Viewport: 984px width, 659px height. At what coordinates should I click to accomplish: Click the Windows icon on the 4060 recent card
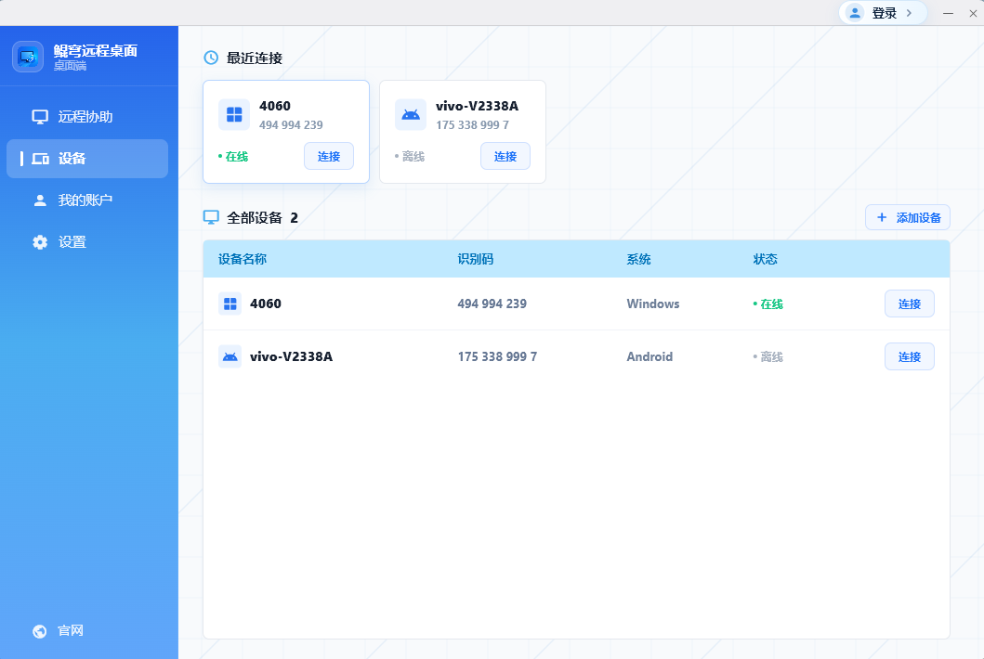click(234, 115)
